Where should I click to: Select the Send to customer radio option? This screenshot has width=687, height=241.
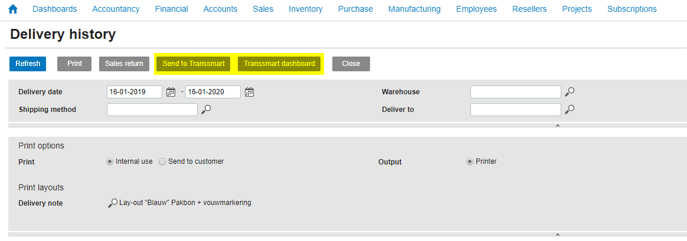click(x=162, y=161)
